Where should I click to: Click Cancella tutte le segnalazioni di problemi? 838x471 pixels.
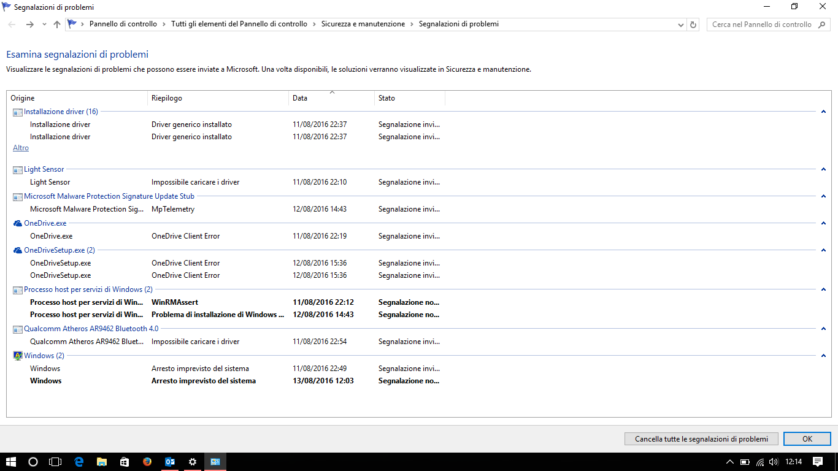point(701,439)
